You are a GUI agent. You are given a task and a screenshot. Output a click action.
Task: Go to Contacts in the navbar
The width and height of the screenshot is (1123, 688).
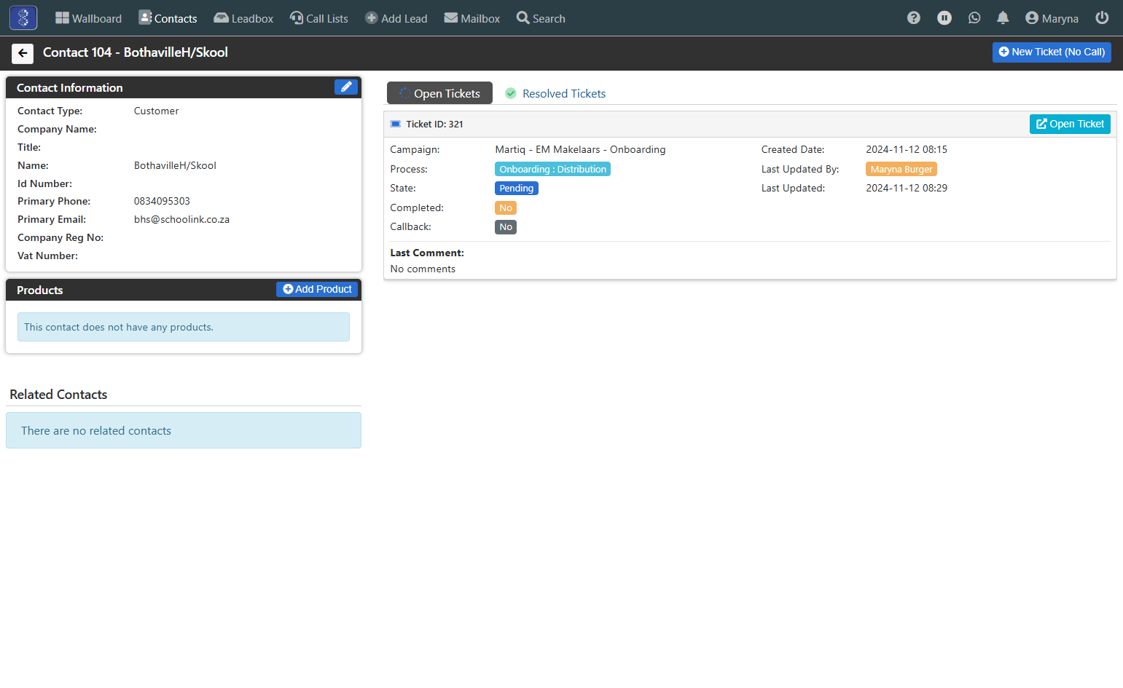tap(168, 18)
